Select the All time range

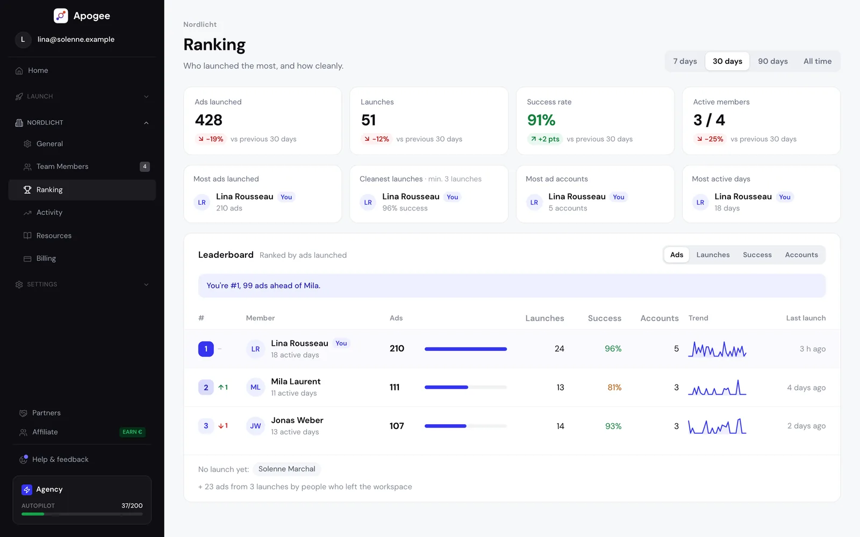tap(817, 61)
